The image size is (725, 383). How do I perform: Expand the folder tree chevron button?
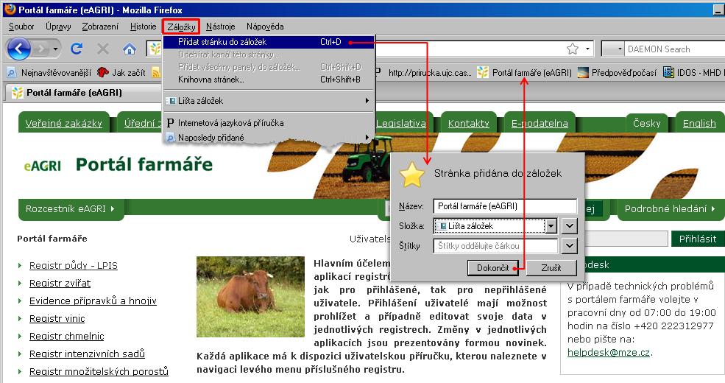[x=570, y=226]
